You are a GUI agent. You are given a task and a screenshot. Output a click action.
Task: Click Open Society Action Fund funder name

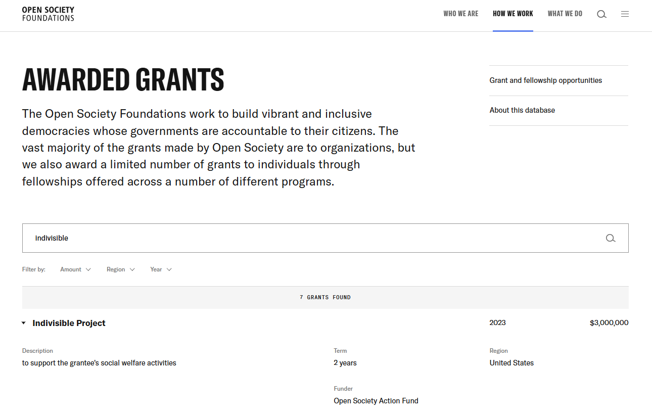coord(376,401)
